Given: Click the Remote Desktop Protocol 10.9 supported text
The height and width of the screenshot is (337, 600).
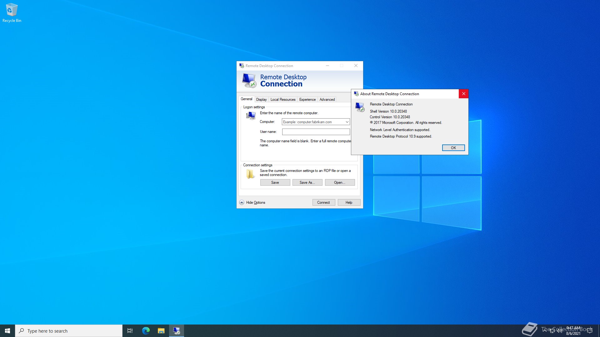Looking at the screenshot, I should click(401, 136).
